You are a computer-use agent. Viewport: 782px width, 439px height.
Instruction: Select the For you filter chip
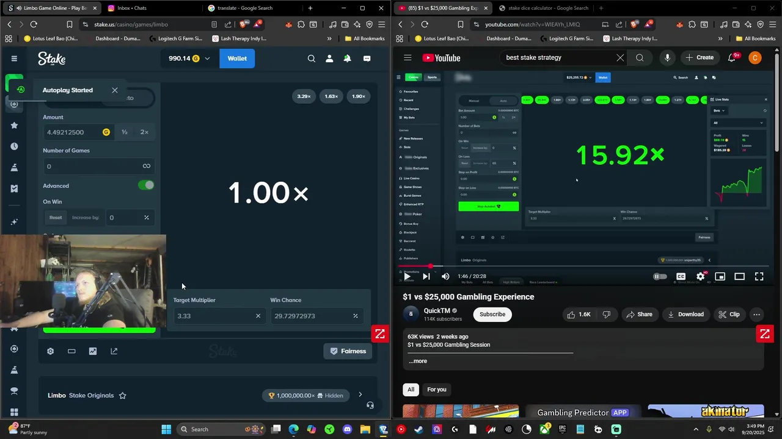(x=437, y=390)
